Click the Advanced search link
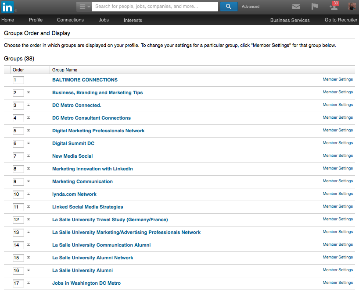Viewport: 359px width, 290px height. point(250,7)
